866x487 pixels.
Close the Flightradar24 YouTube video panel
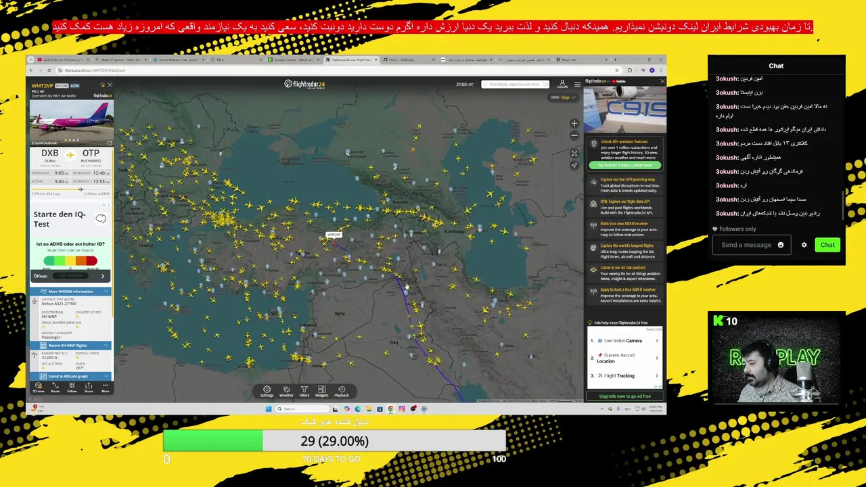tap(662, 81)
